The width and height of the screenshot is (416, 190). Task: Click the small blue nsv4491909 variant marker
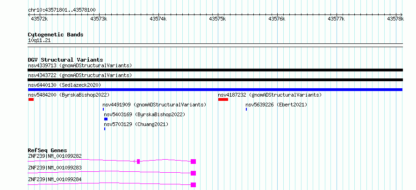103,109
